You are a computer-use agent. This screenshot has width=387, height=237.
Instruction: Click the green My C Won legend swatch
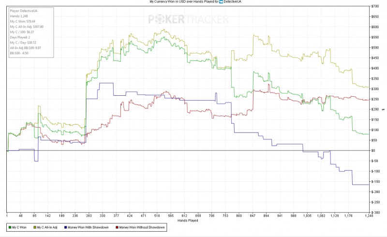click(10, 227)
